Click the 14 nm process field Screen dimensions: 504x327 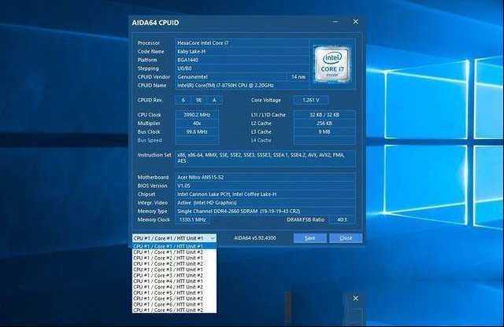coord(298,77)
